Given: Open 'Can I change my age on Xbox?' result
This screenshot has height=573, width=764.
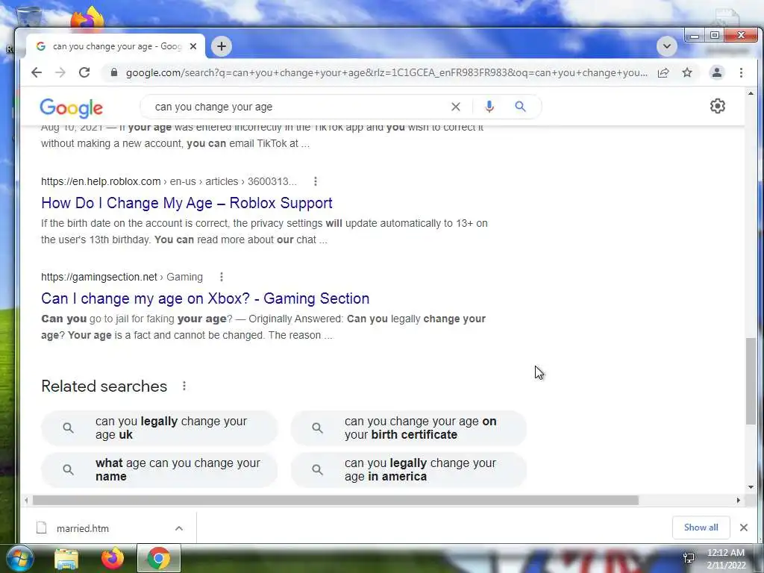Looking at the screenshot, I should (205, 298).
